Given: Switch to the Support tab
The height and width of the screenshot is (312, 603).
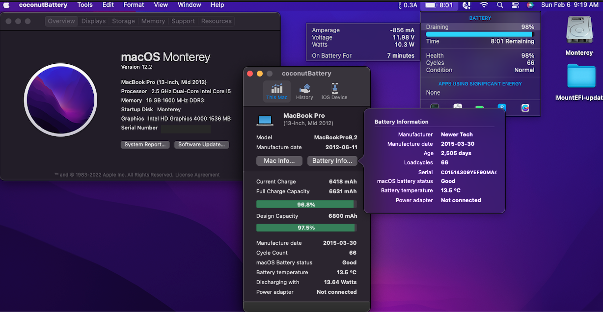Looking at the screenshot, I should pyautogui.click(x=183, y=21).
